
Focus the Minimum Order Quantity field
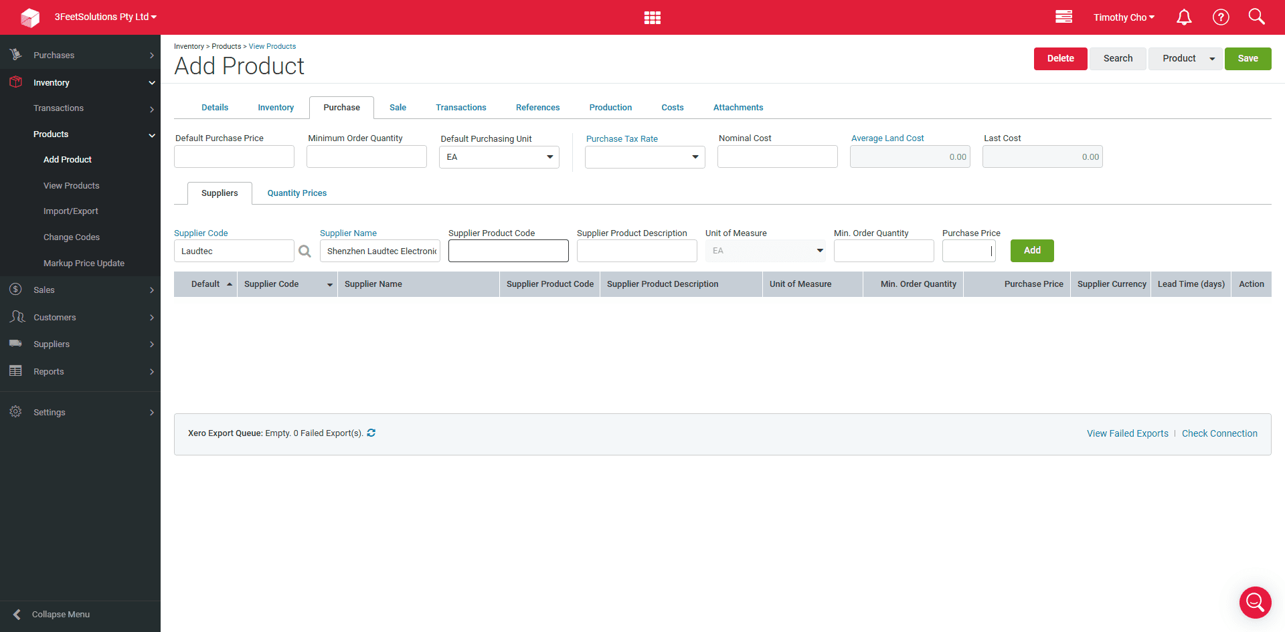(x=367, y=156)
